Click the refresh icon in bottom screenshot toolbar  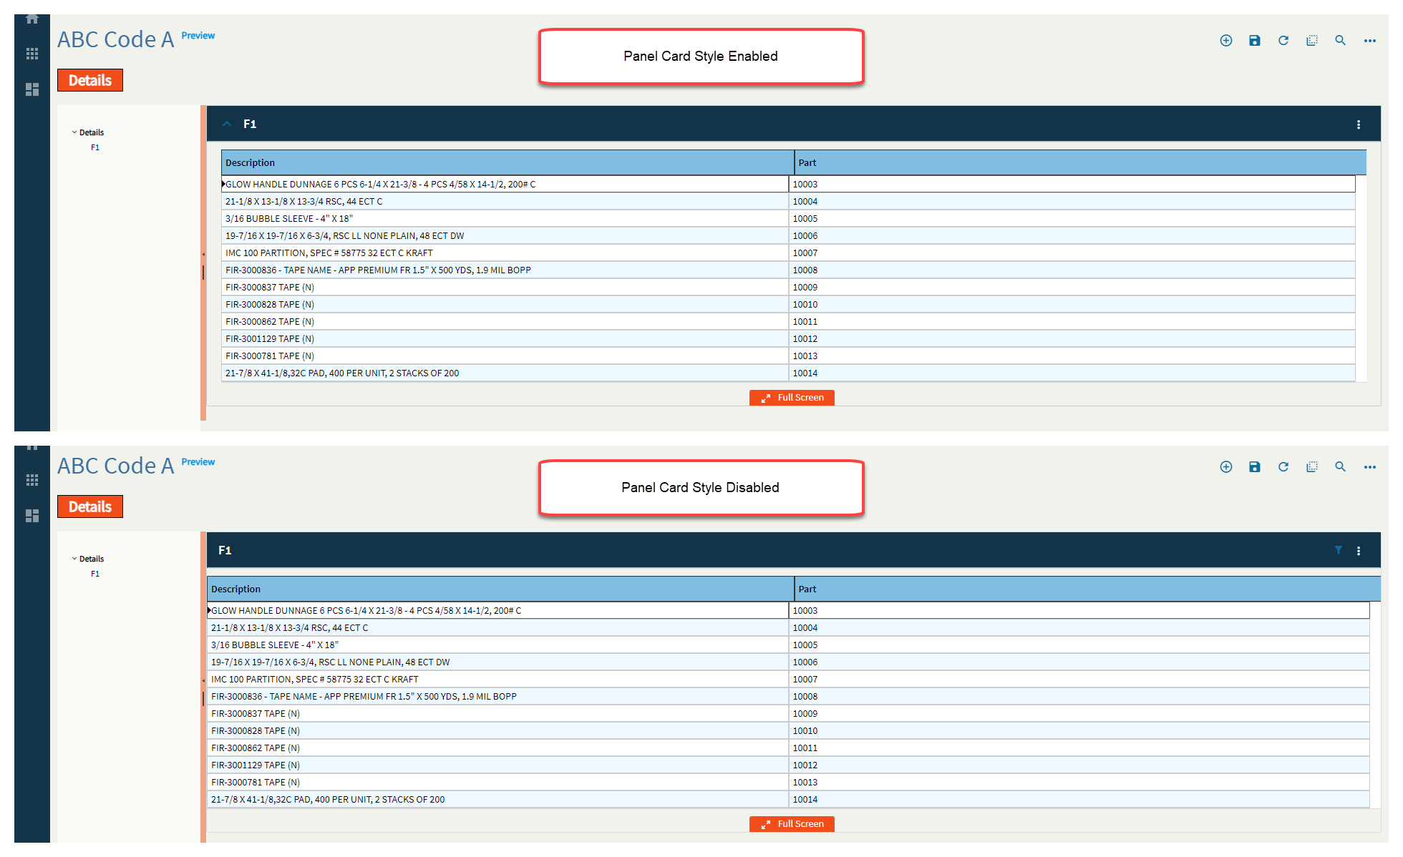pyautogui.click(x=1283, y=467)
